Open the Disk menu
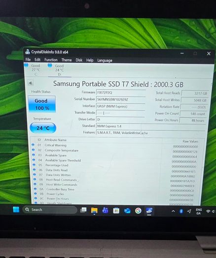Viewport: 216px width, 258px height. point(79,60)
